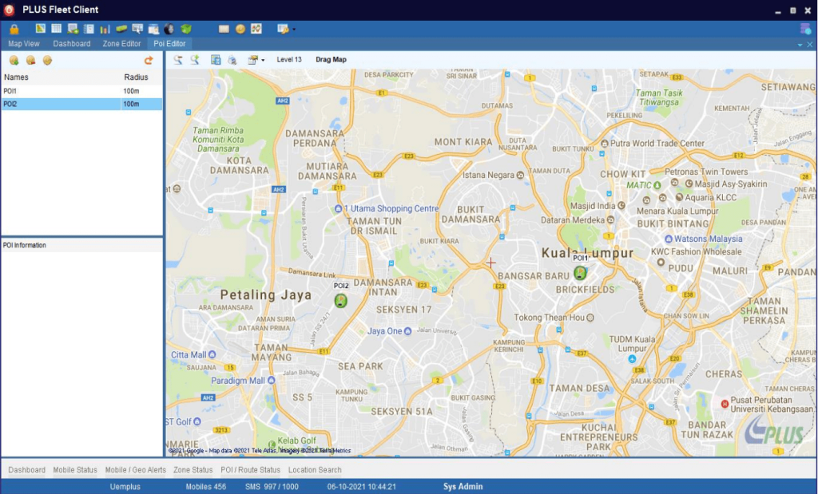Click the Radius column header
The image size is (818, 494).
coord(136,77)
